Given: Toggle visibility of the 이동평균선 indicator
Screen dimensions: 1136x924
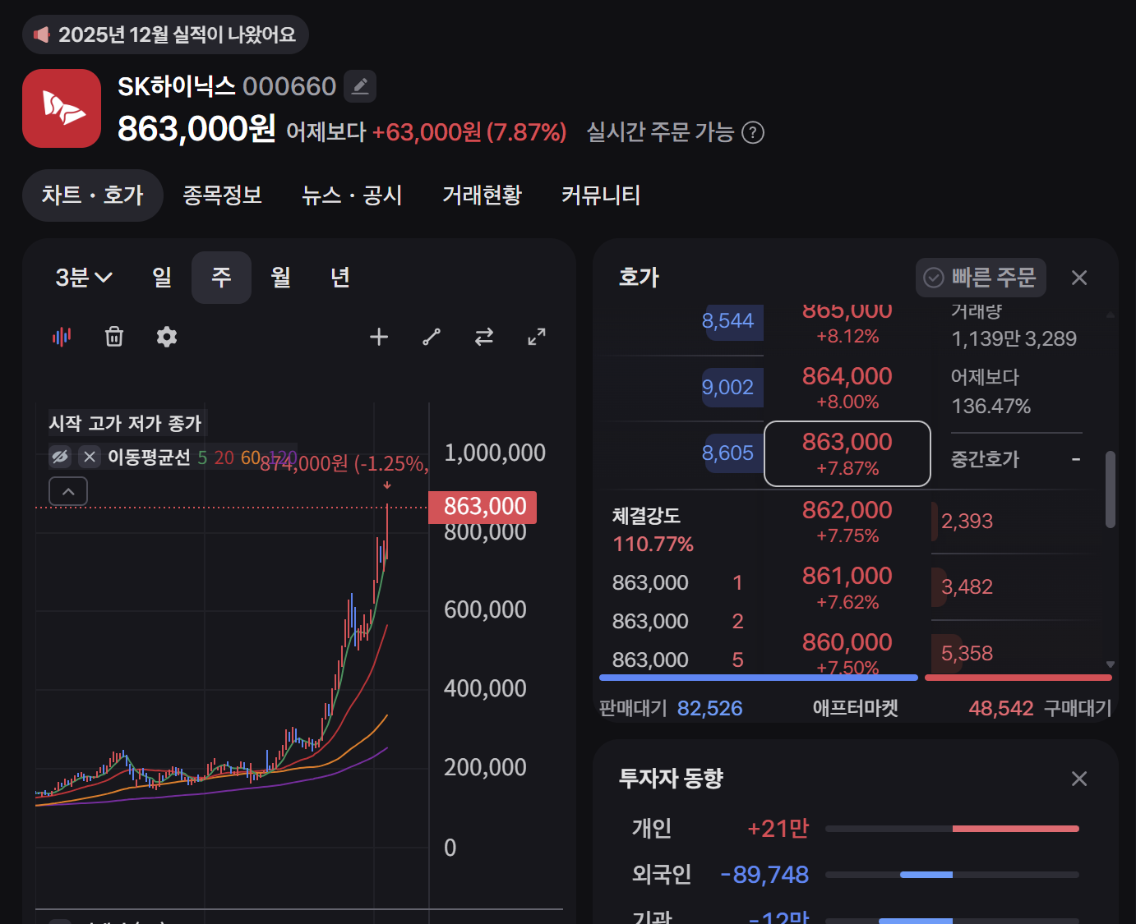Looking at the screenshot, I should [x=61, y=457].
